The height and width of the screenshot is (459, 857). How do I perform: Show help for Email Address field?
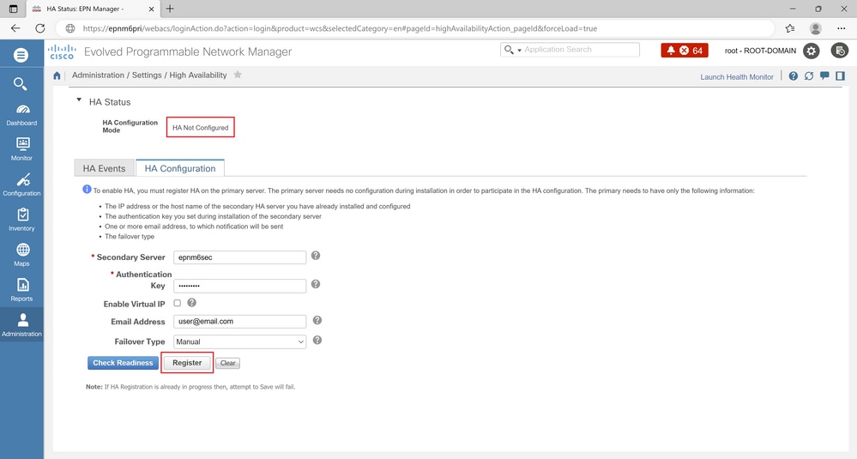pyautogui.click(x=317, y=320)
